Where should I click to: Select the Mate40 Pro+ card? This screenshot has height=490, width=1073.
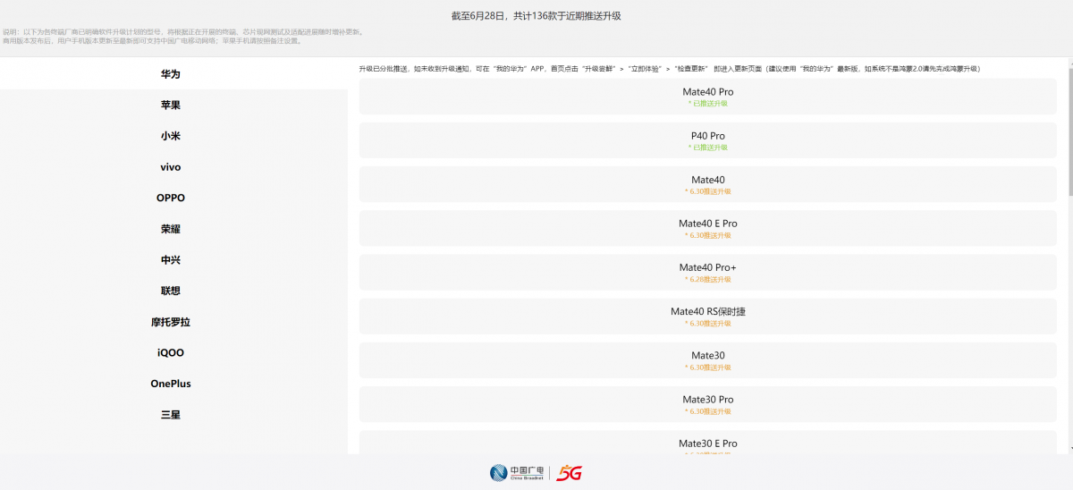pyautogui.click(x=707, y=272)
